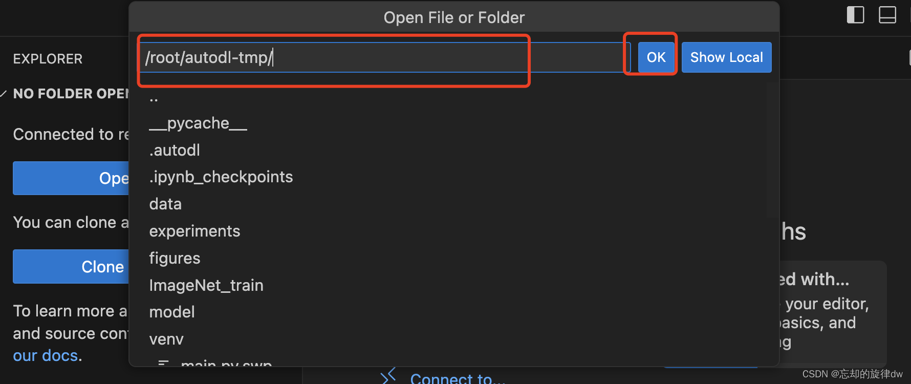The height and width of the screenshot is (384, 911).
Task: Toggle the bottom panel layout icon
Action: coord(887,15)
